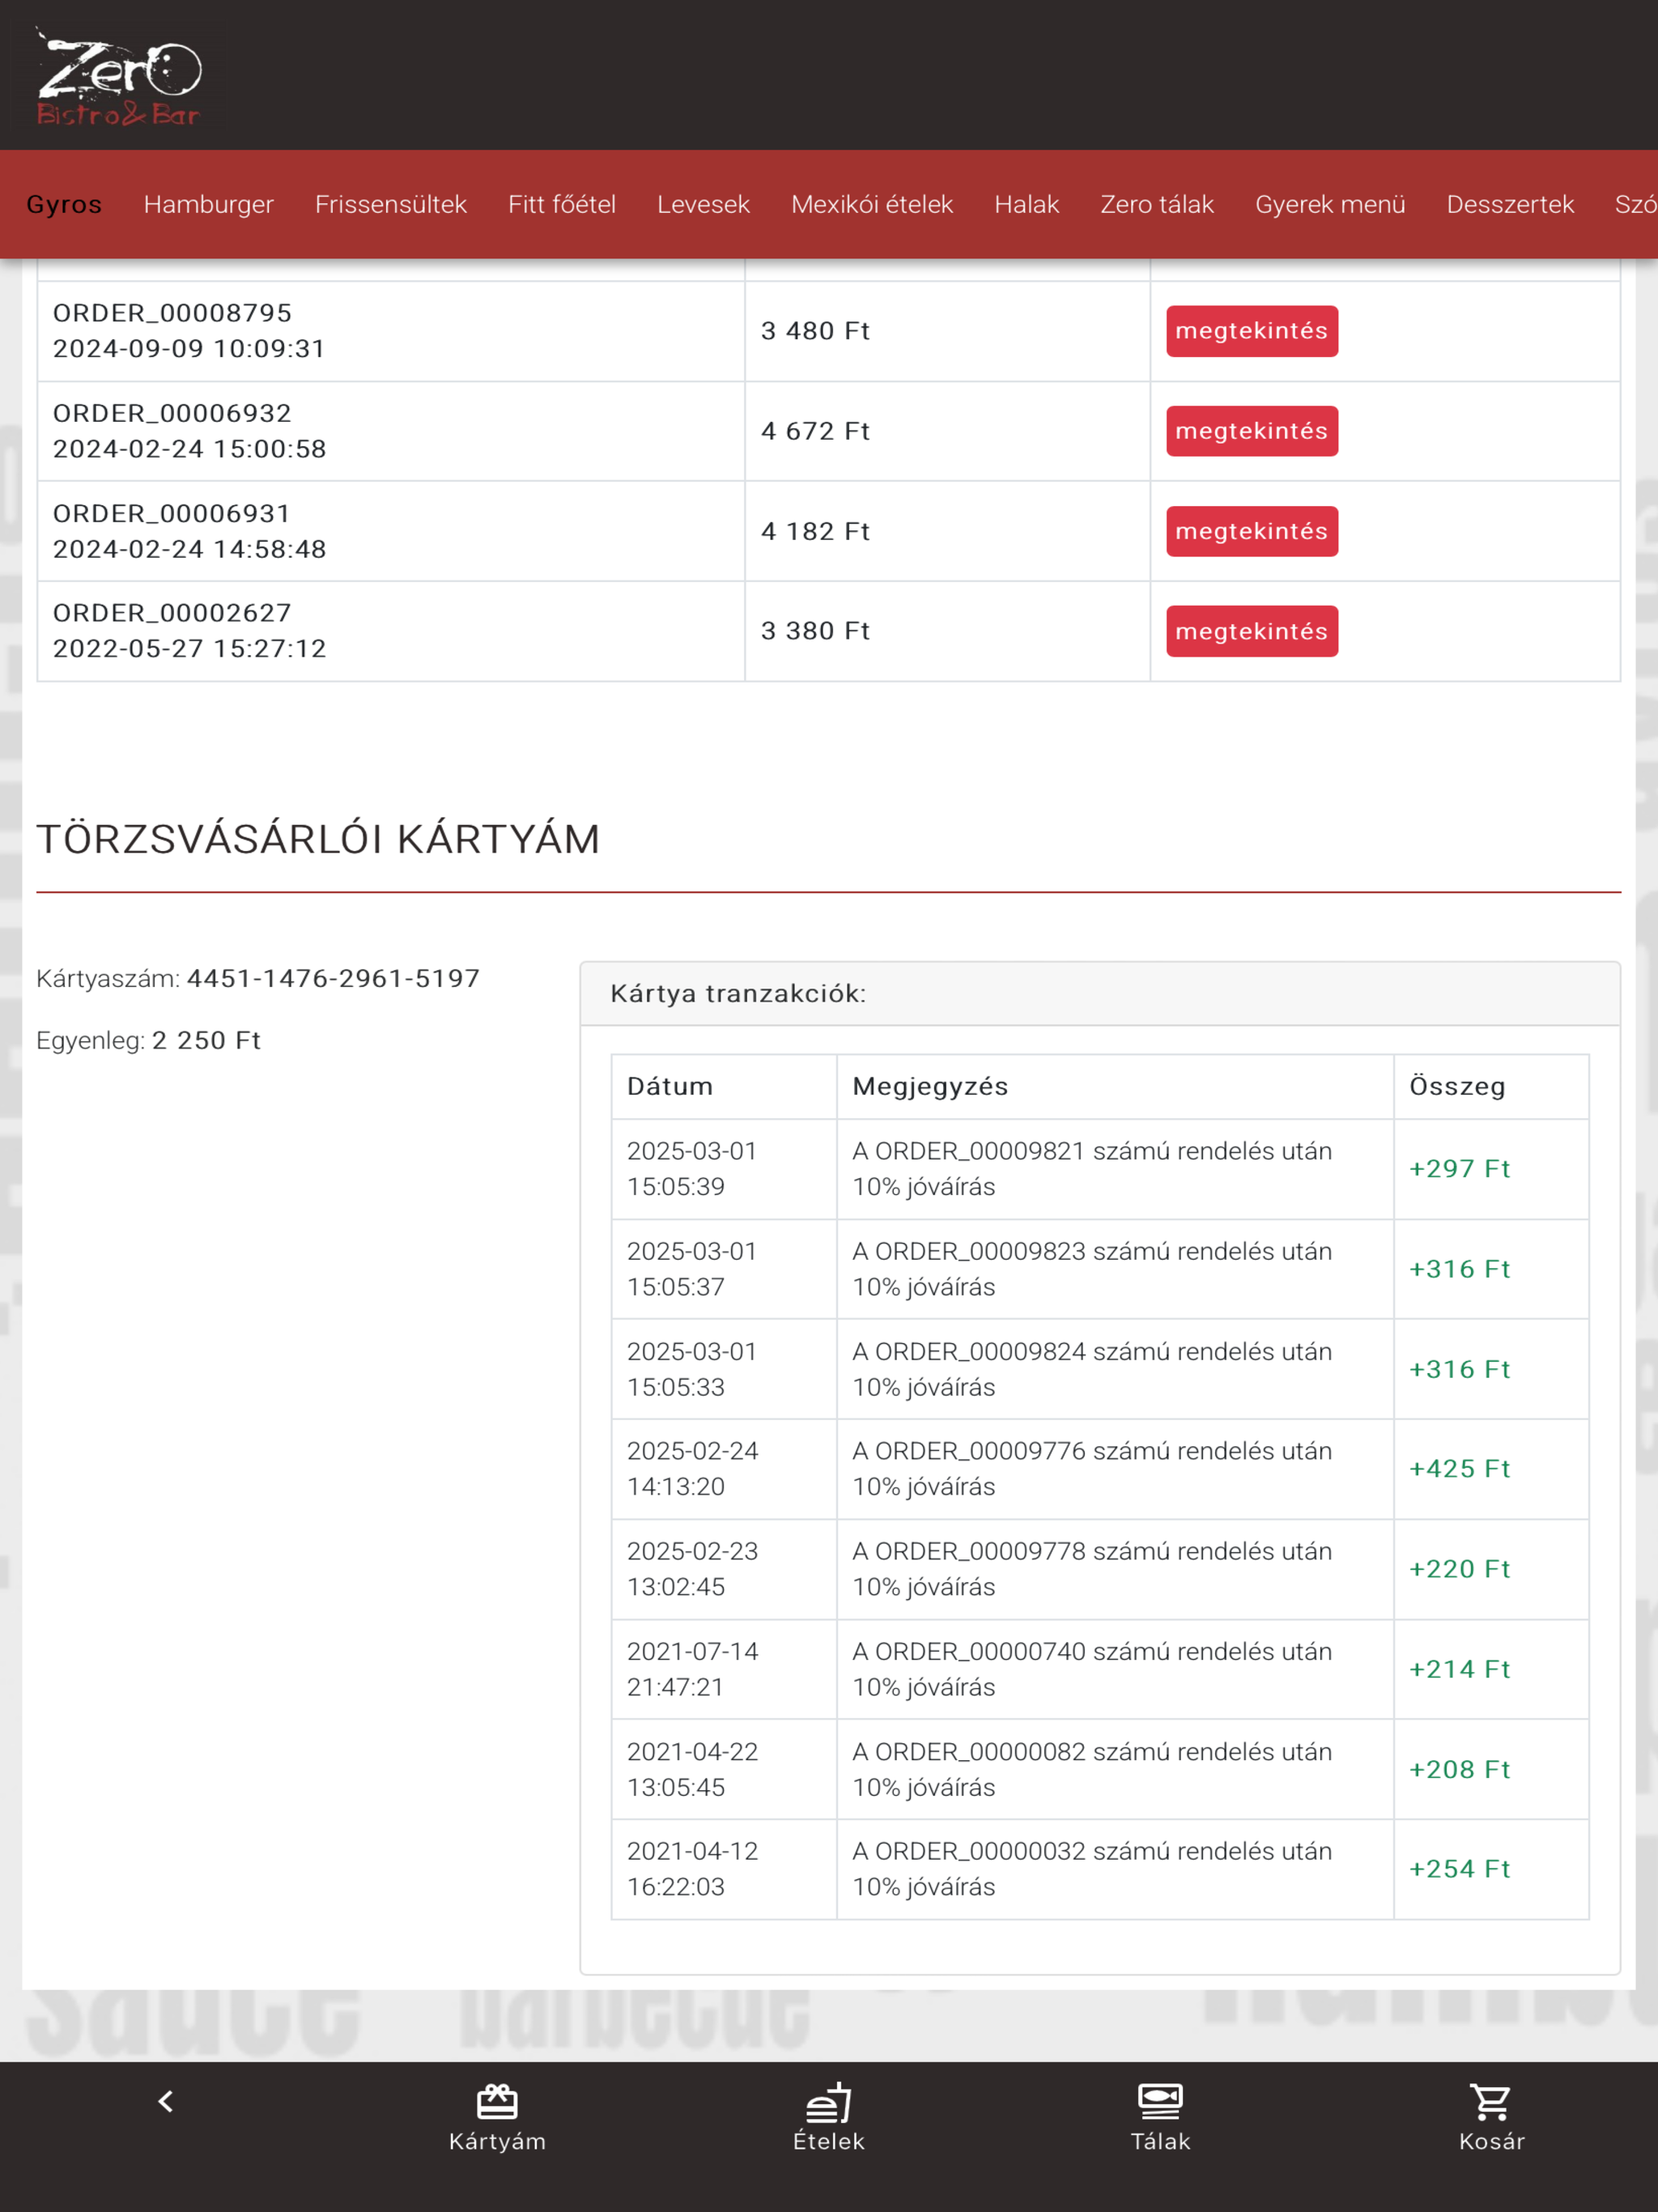Switch to the Levesek category

click(x=703, y=204)
